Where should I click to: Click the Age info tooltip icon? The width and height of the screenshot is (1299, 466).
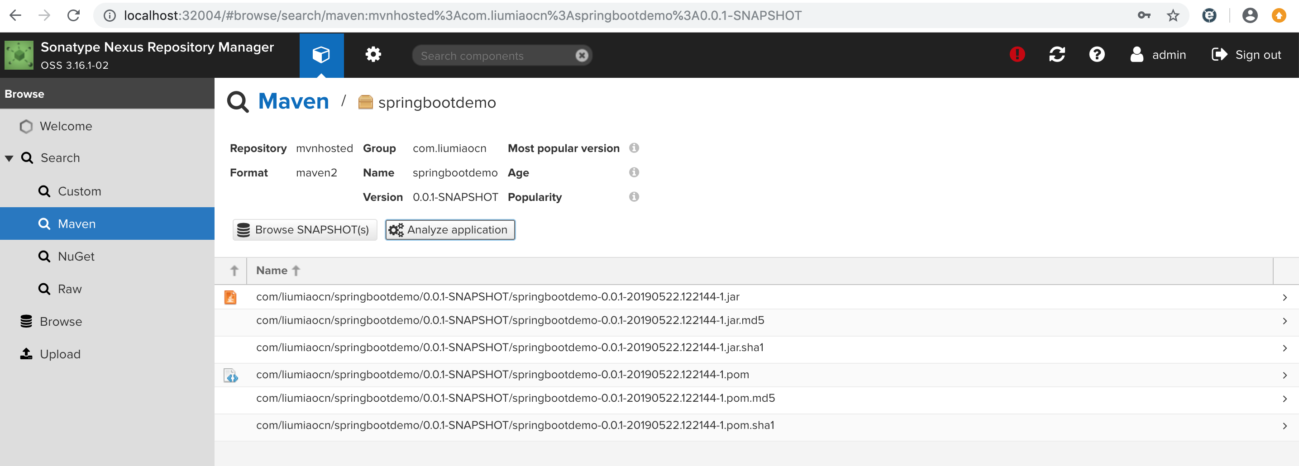635,172
